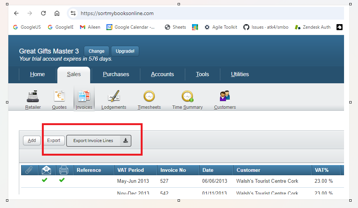Image resolution: width=358 pixels, height=208 pixels.
Task: Open the Customers icon
Action: coord(225,96)
